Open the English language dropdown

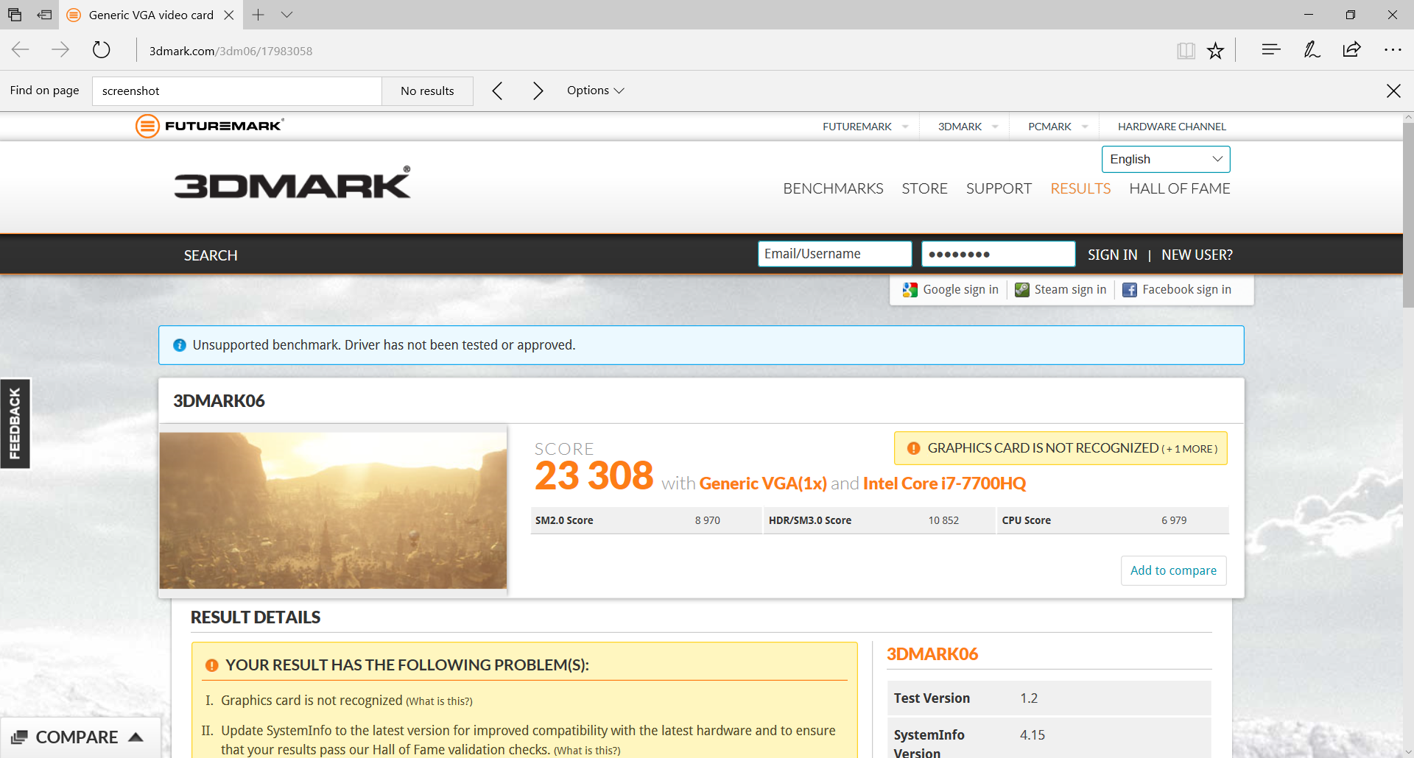coord(1166,159)
